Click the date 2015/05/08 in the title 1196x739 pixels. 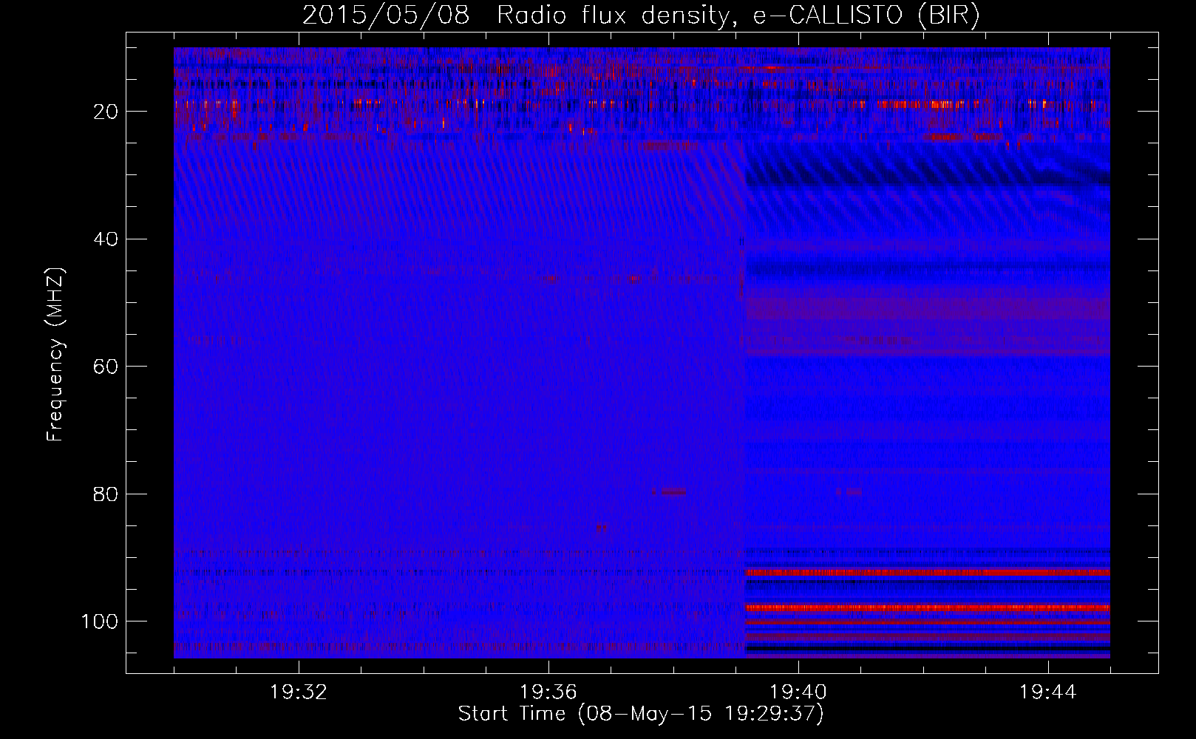tap(386, 16)
